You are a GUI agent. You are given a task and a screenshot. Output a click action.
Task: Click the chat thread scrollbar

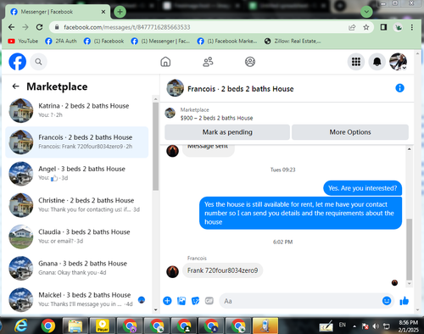[x=409, y=249]
